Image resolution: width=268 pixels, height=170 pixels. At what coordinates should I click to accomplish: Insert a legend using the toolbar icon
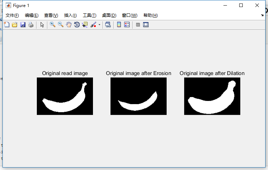click(127, 25)
